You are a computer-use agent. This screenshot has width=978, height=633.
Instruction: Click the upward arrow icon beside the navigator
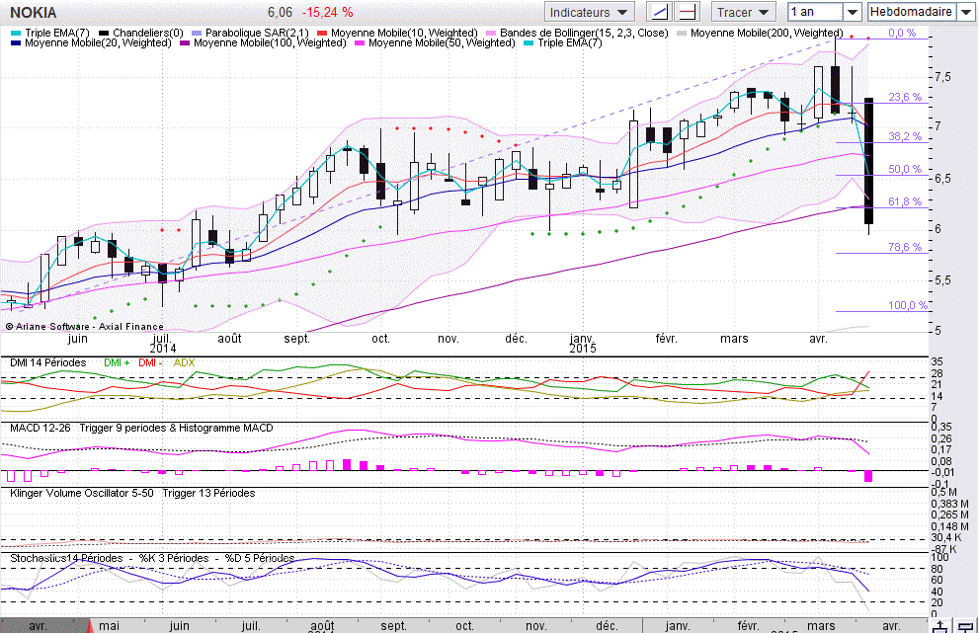pyautogui.click(x=940, y=626)
